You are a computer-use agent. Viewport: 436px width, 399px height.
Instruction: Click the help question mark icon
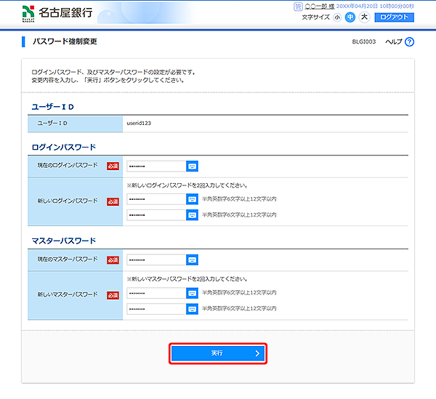410,42
